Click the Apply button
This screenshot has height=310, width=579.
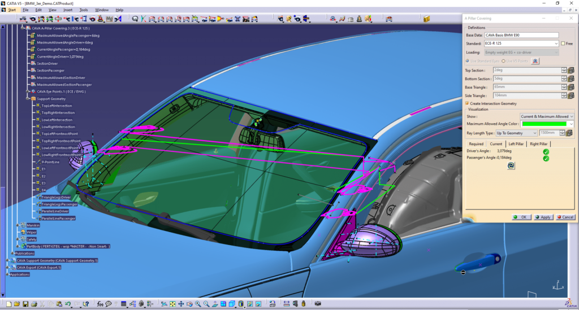point(543,217)
